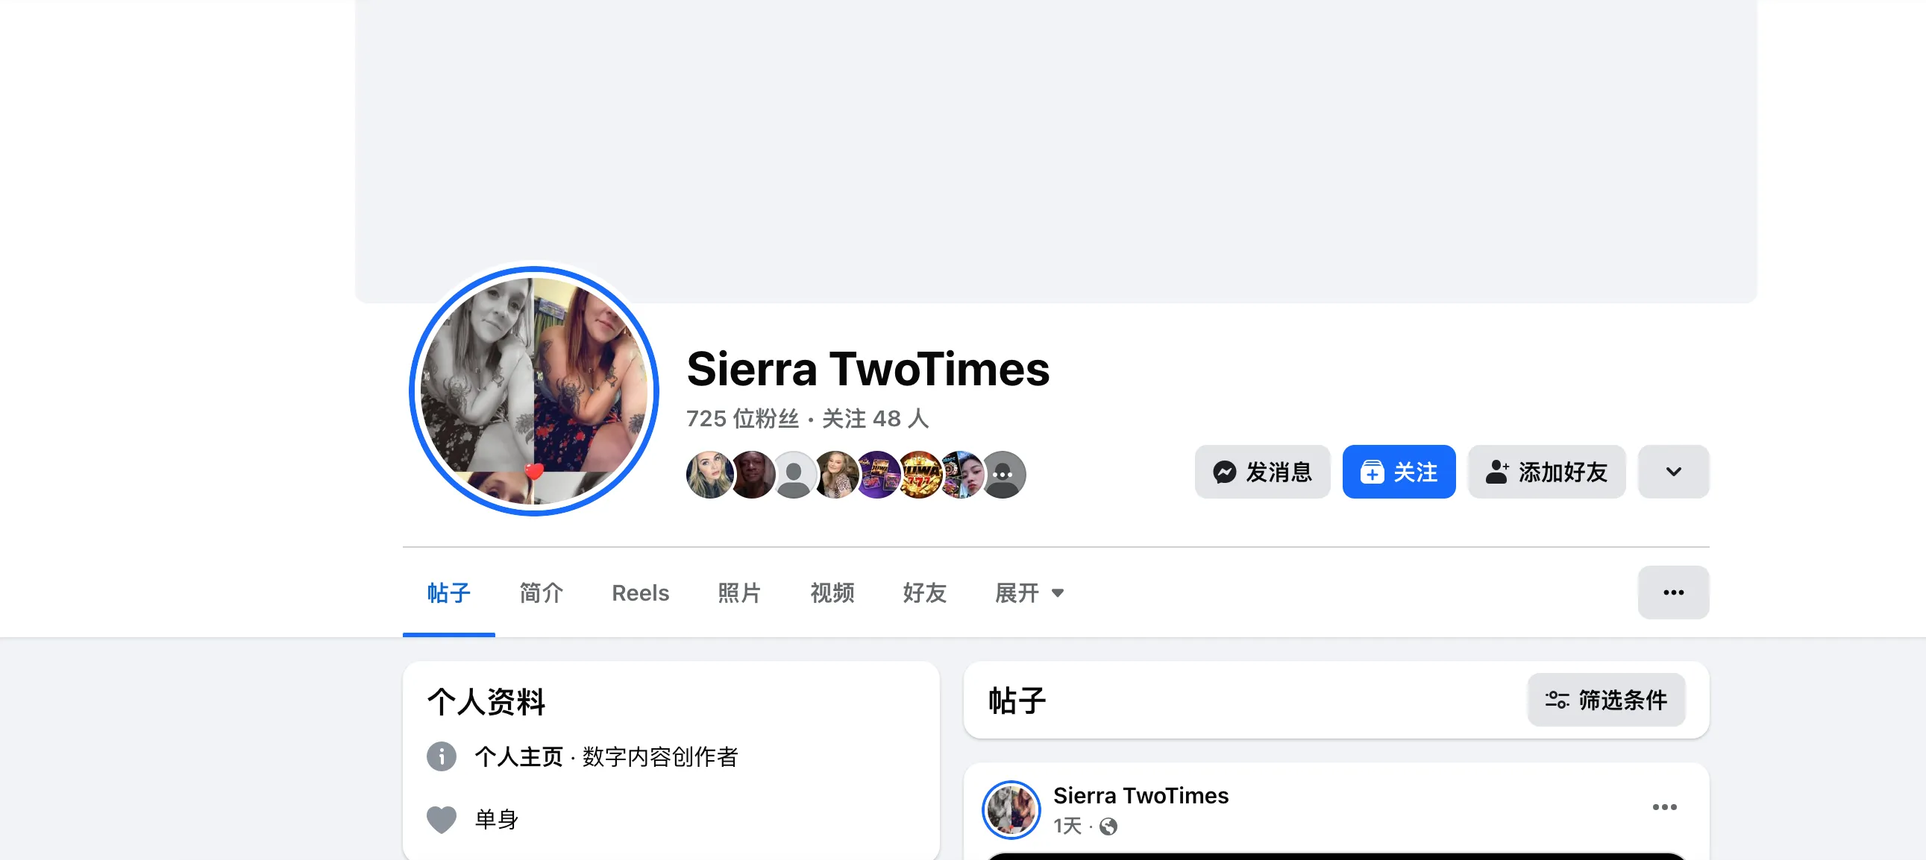
Task: Open the Messenger icon on 发消息 button
Action: [1226, 472]
